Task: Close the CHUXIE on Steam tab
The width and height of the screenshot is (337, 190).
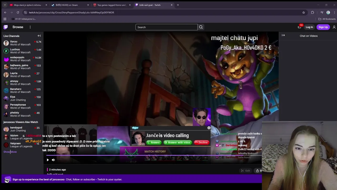Action: (x=88, y=5)
